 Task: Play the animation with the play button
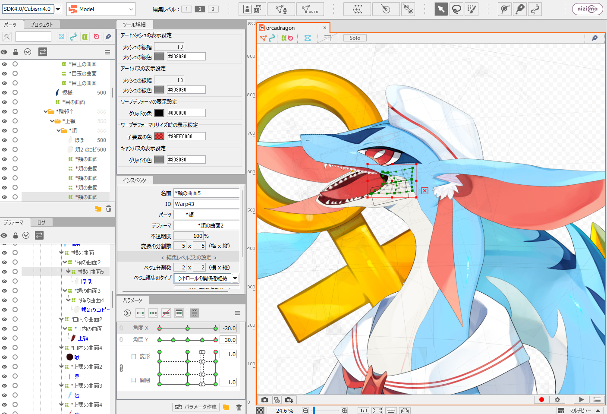(581, 400)
